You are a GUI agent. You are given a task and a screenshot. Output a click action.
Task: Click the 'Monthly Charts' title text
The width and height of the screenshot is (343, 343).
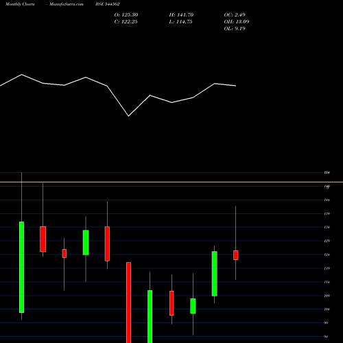tap(20, 4)
